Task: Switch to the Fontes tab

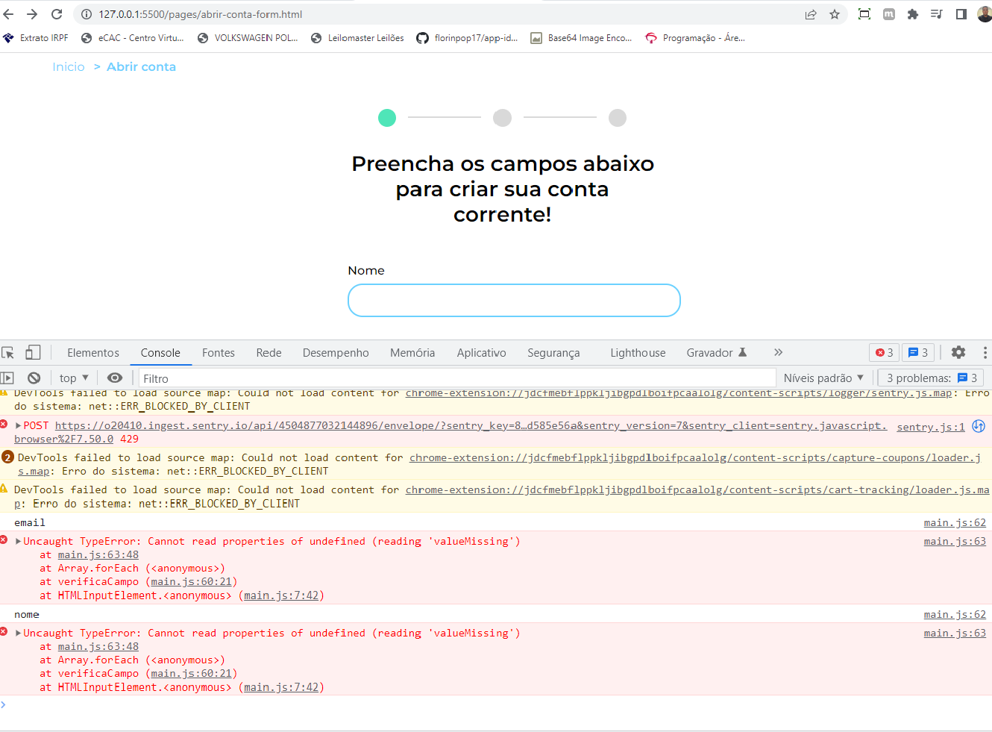Action: 219,353
